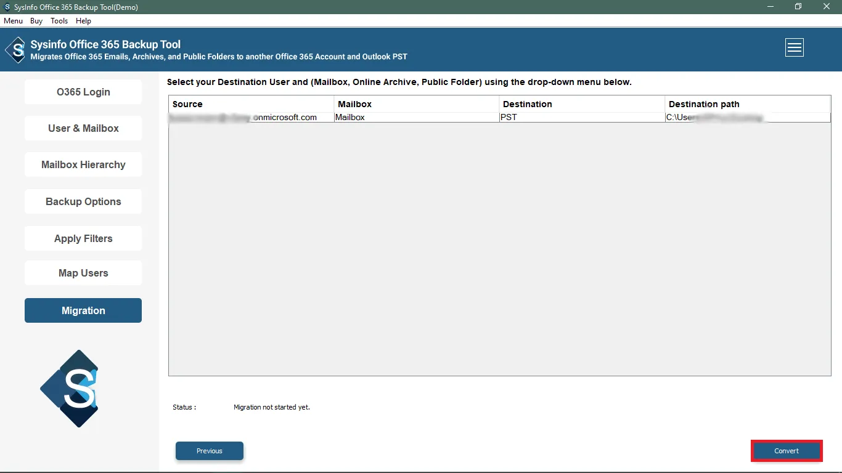This screenshot has width=842, height=473.
Task: Go to Apply Filters step
Action: tap(83, 238)
